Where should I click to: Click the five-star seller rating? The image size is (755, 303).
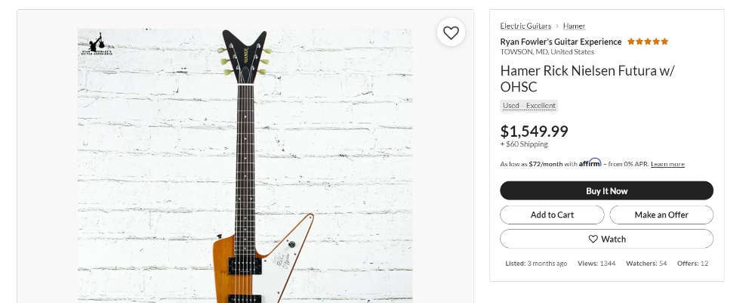click(x=648, y=42)
